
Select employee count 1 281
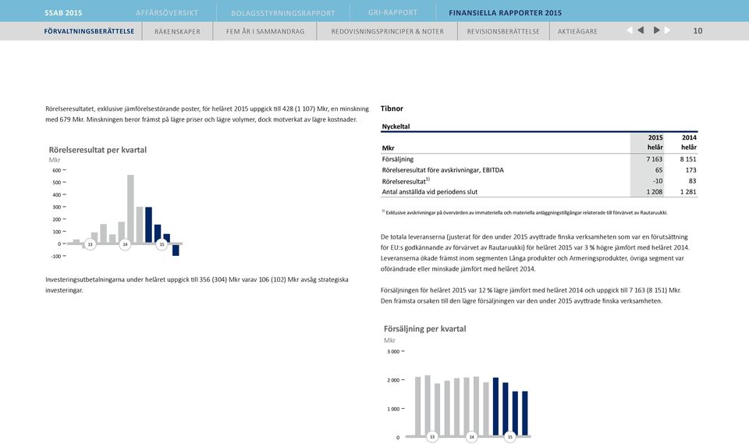coord(688,192)
